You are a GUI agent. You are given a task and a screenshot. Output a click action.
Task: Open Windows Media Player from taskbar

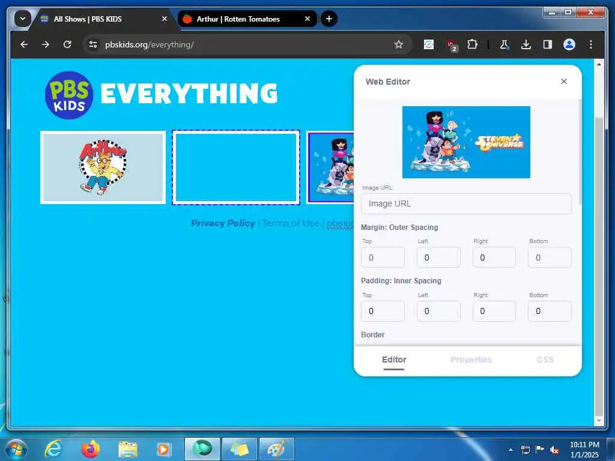point(163,449)
